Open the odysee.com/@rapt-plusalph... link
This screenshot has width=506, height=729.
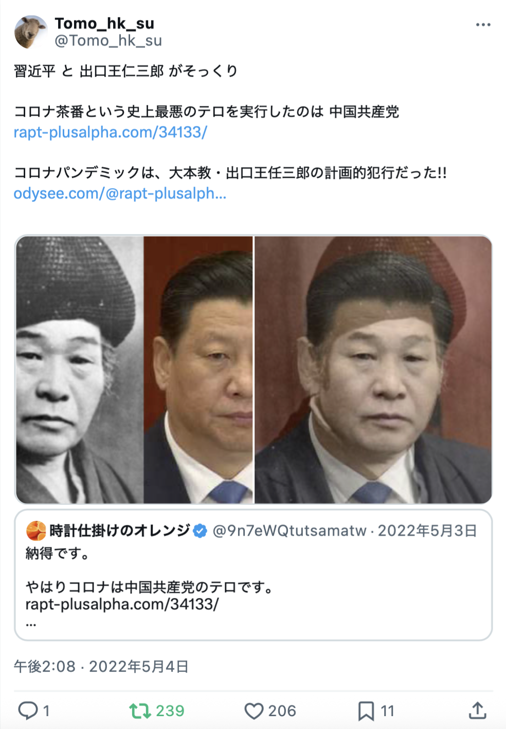point(120,193)
